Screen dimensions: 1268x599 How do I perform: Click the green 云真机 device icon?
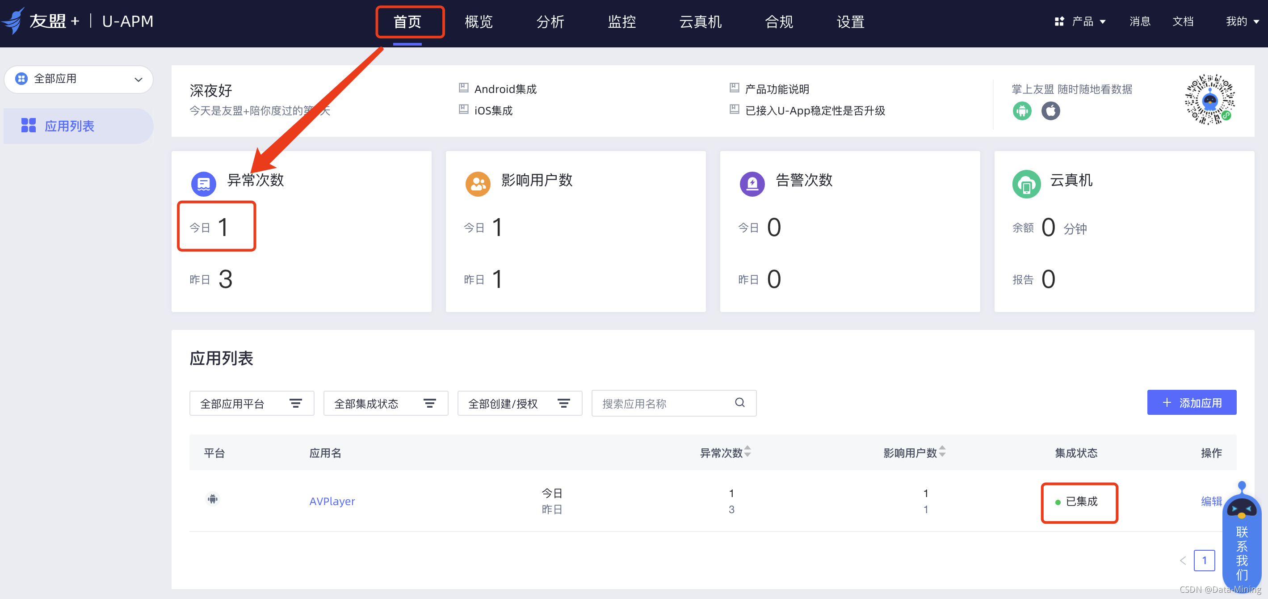pos(1026,184)
